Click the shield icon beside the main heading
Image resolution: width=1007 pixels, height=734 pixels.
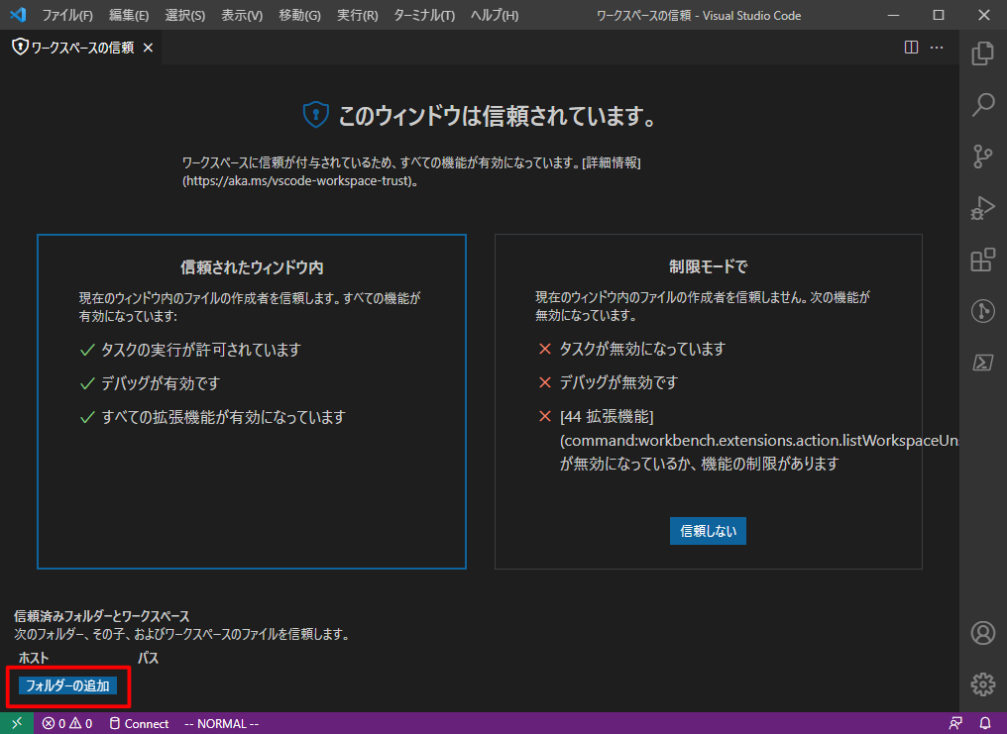(x=315, y=116)
